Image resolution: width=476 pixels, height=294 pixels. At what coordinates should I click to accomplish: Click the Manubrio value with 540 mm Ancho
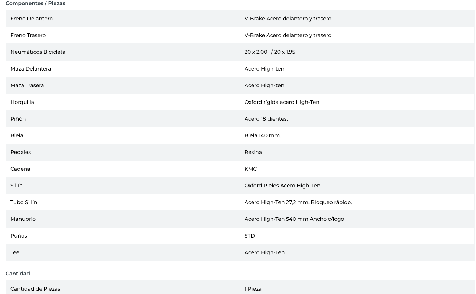point(294,219)
